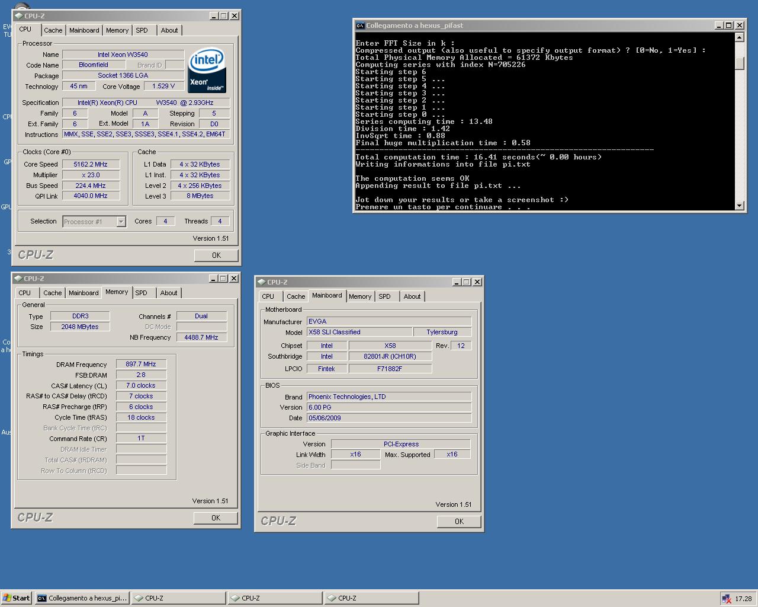Viewport: 758px width, 607px height.
Task: Click the Package value Socket 1366 LGA
Action: pos(123,75)
